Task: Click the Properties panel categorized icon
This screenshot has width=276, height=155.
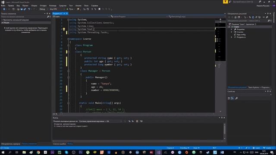Action: tap(229, 98)
